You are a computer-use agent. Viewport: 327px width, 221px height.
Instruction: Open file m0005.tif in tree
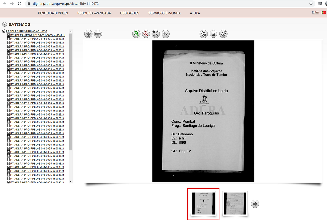tap(37, 50)
